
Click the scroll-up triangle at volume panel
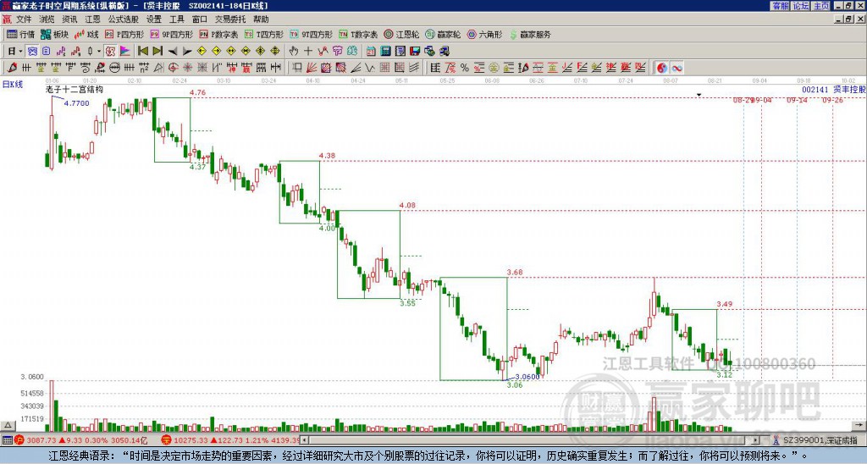coord(8,425)
